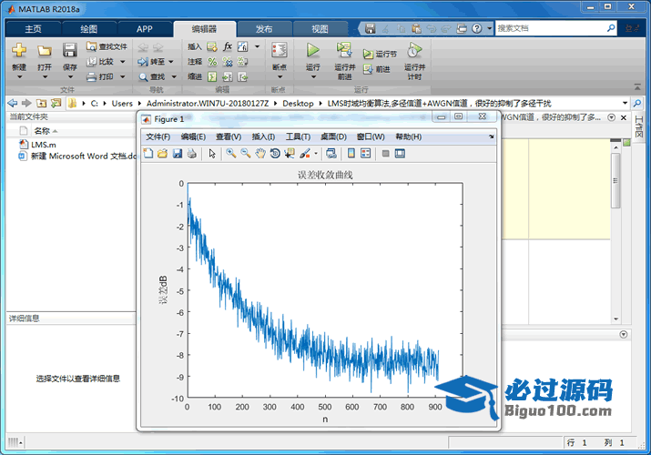Click the Run and Time (运行并计时) icon

(x=414, y=51)
